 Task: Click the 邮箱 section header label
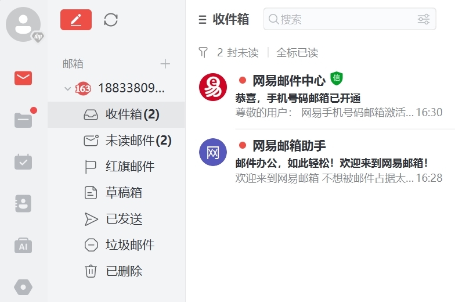tap(73, 64)
